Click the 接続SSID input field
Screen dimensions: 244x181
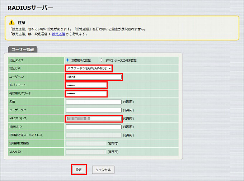94,127
